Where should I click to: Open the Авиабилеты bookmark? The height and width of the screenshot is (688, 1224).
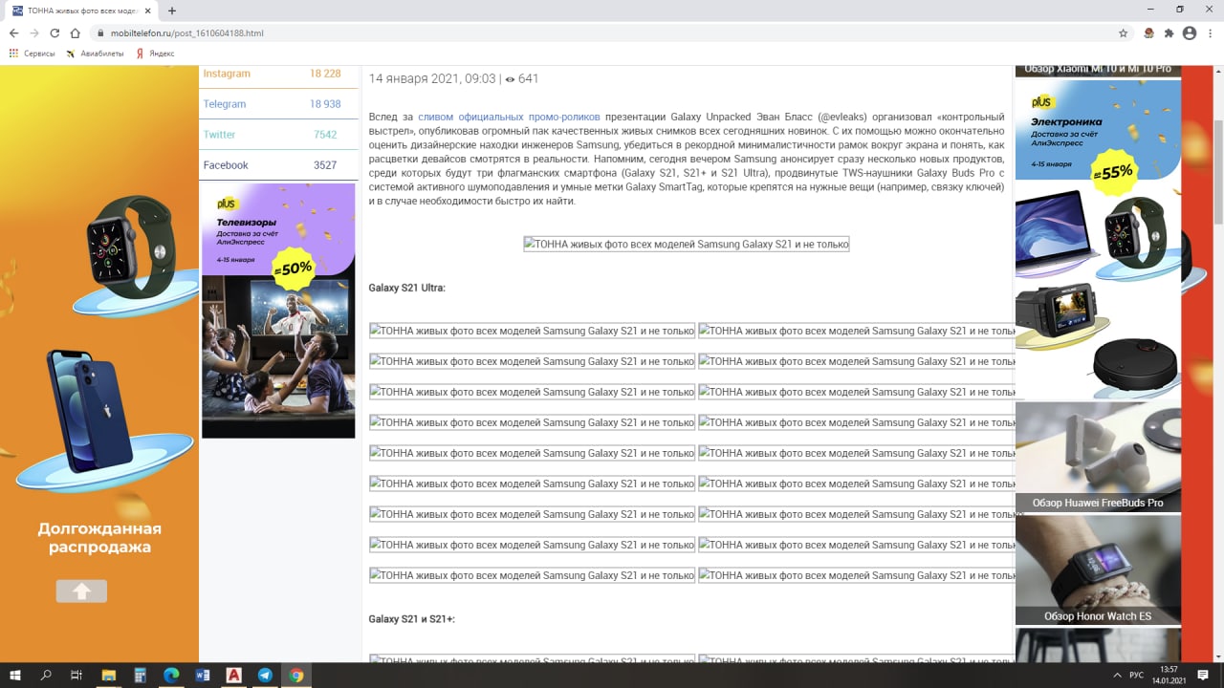click(x=95, y=54)
